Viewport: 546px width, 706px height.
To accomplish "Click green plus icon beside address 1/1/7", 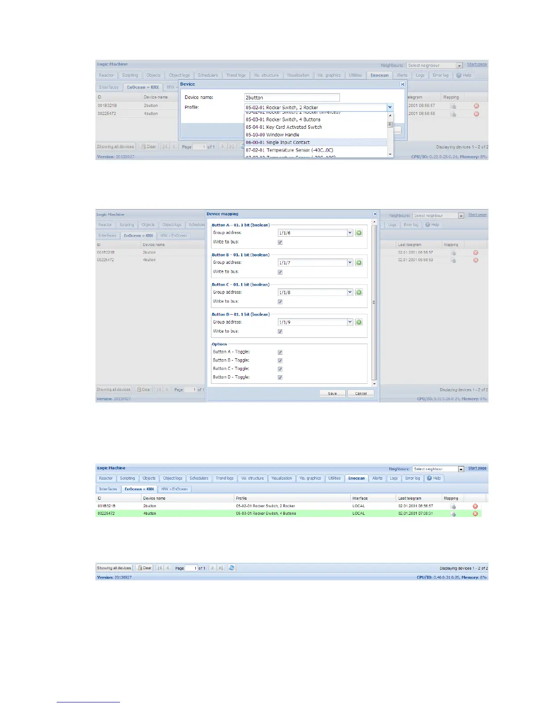I will click(x=359, y=263).
